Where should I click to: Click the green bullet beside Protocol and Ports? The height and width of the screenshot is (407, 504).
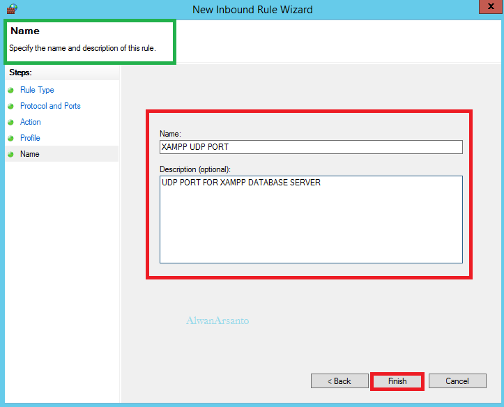[x=10, y=107]
